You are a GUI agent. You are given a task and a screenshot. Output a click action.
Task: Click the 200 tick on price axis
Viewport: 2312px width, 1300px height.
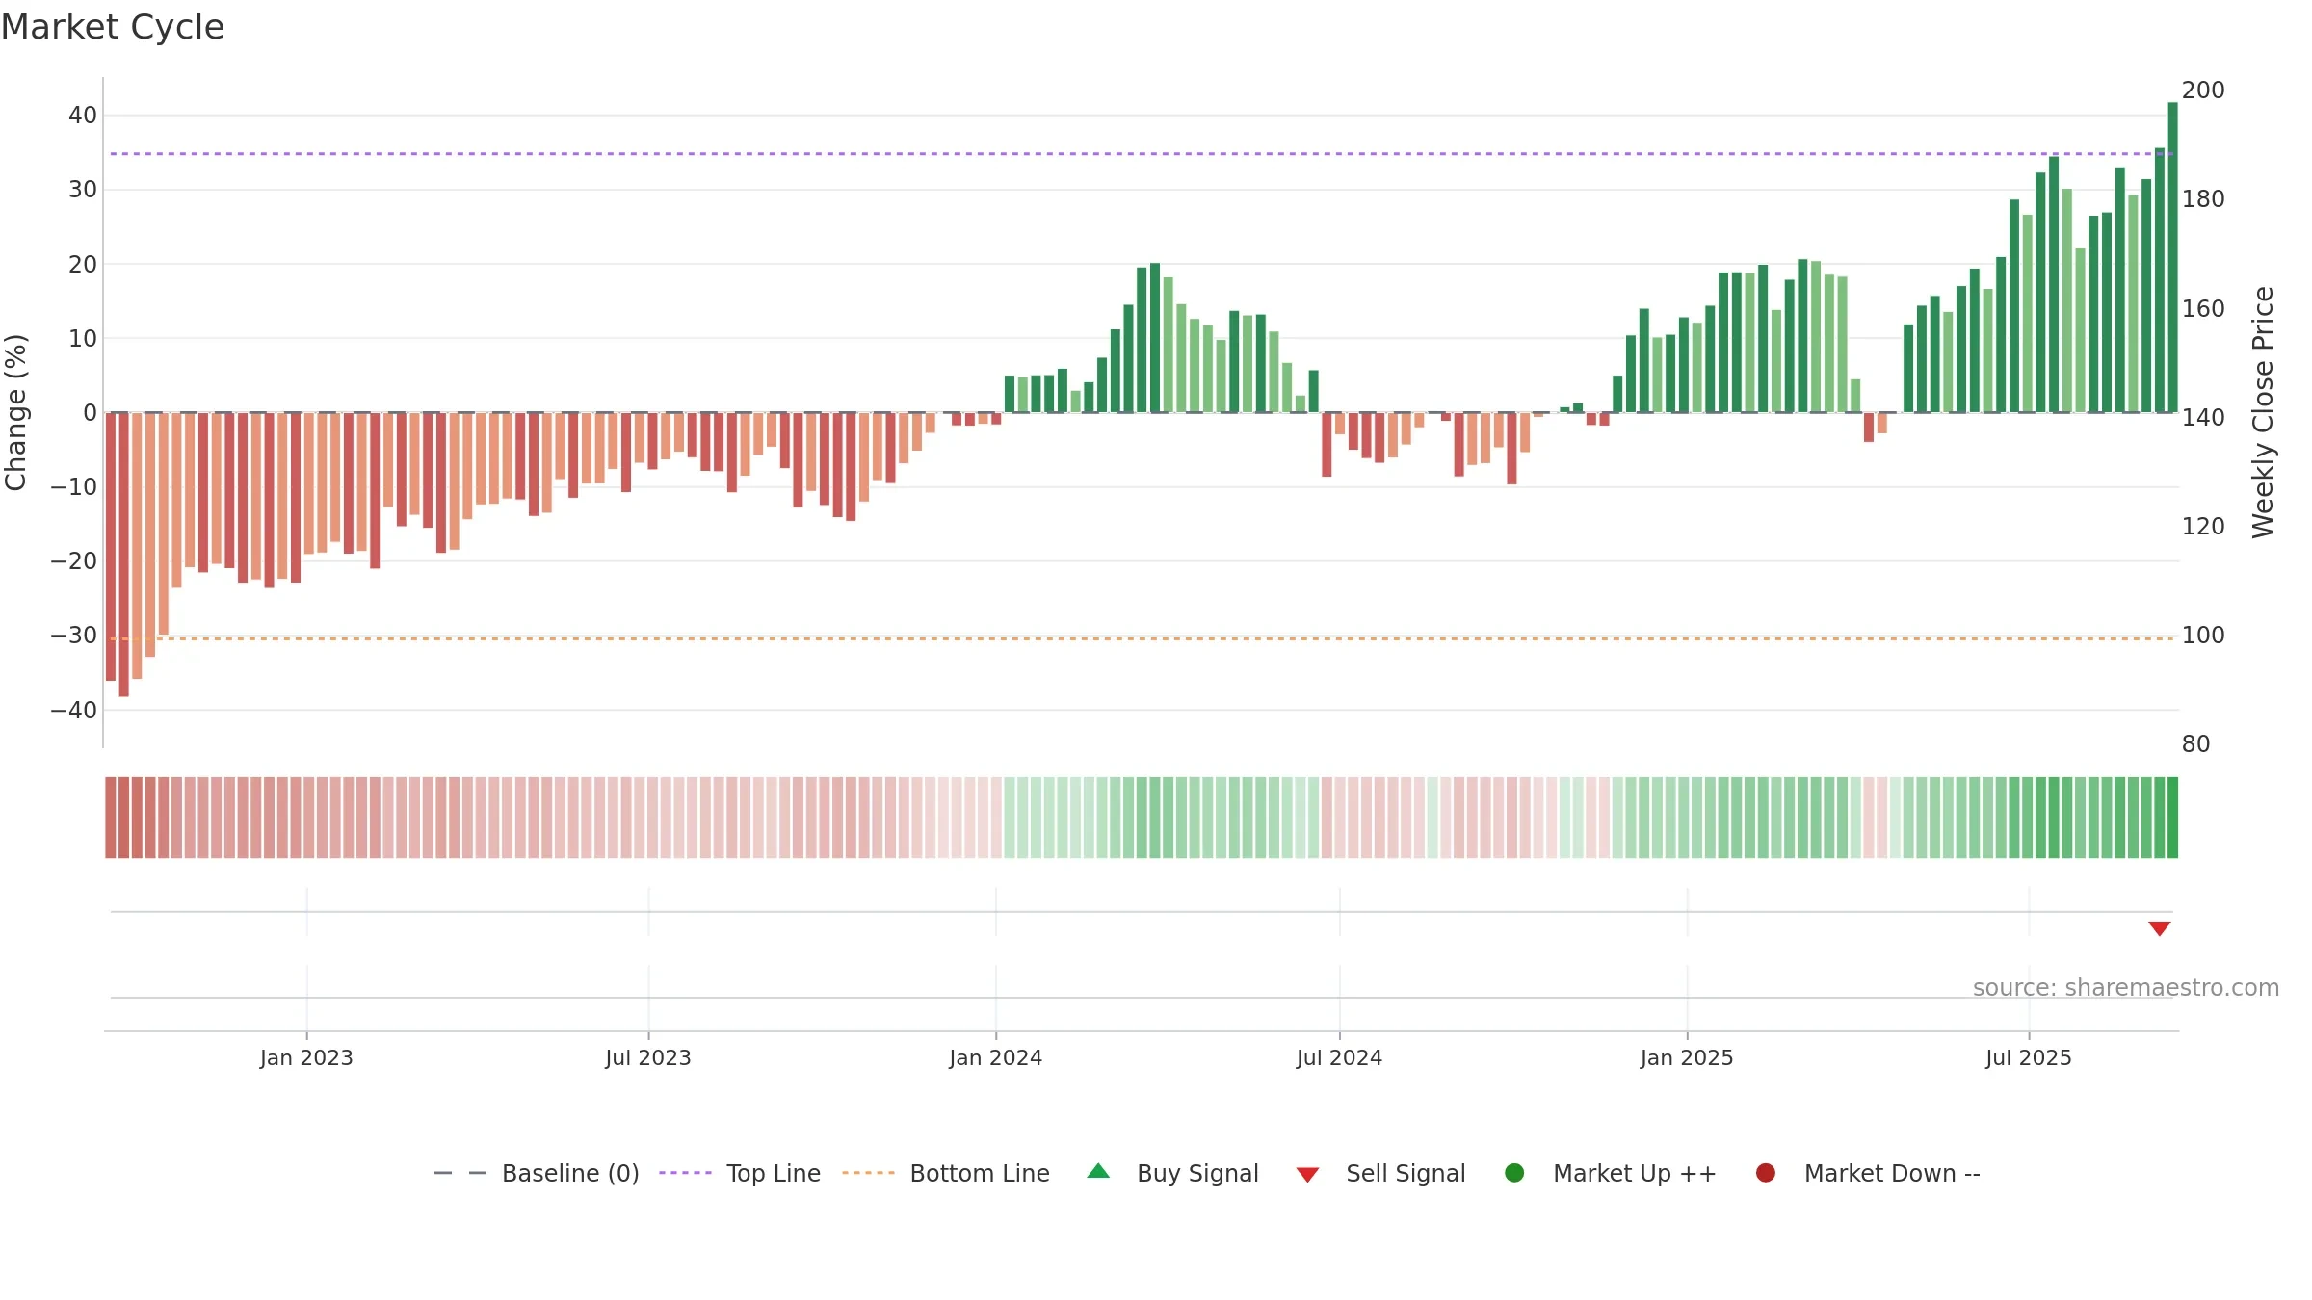(2203, 91)
